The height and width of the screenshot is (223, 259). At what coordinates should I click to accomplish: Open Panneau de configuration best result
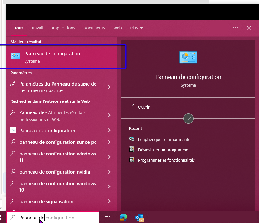pyautogui.click(x=62, y=57)
